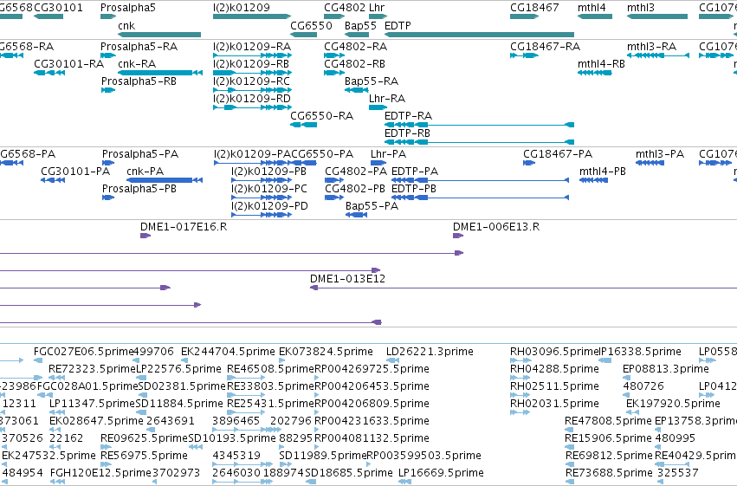Screen dimensions: 737x486
Task: Select protein Prosalpha5-PB
Action: [x=139, y=189]
